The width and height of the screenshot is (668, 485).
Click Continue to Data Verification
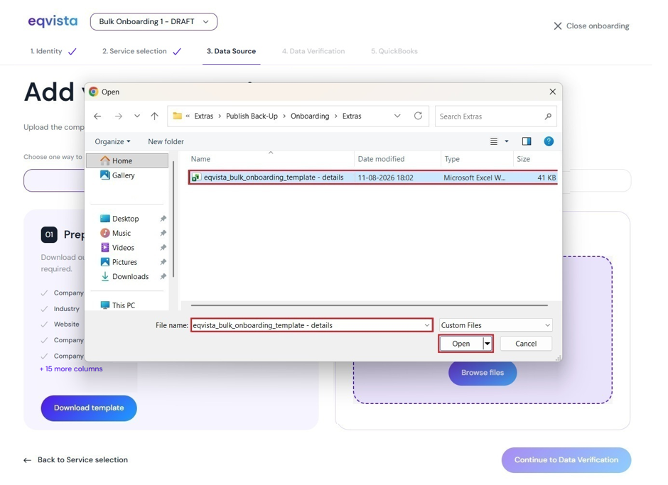click(566, 460)
